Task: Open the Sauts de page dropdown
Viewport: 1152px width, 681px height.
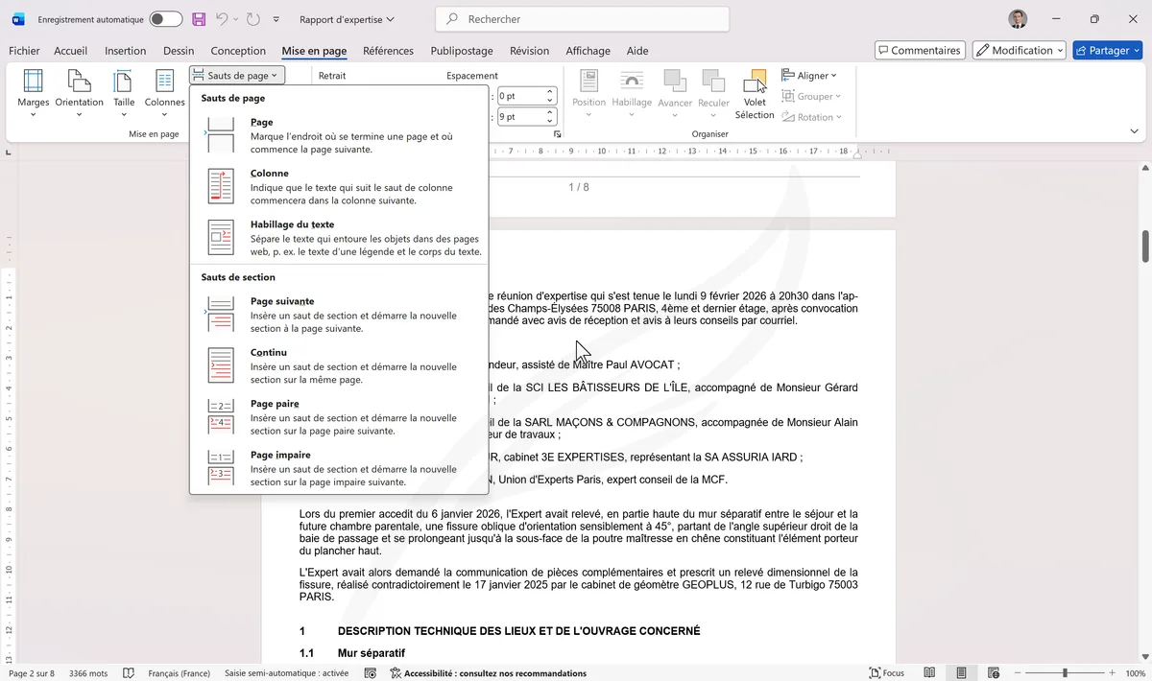Action: (x=236, y=74)
